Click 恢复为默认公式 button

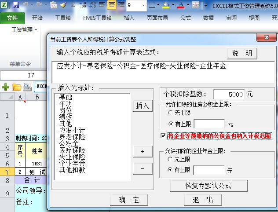tap(208, 186)
